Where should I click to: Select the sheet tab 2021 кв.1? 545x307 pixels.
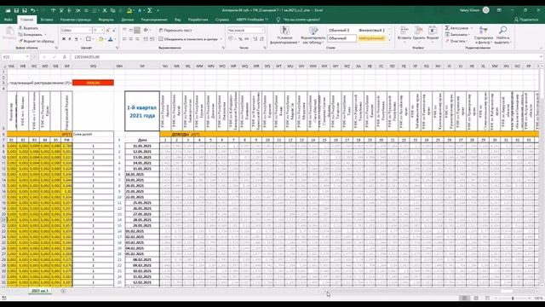click(40, 291)
